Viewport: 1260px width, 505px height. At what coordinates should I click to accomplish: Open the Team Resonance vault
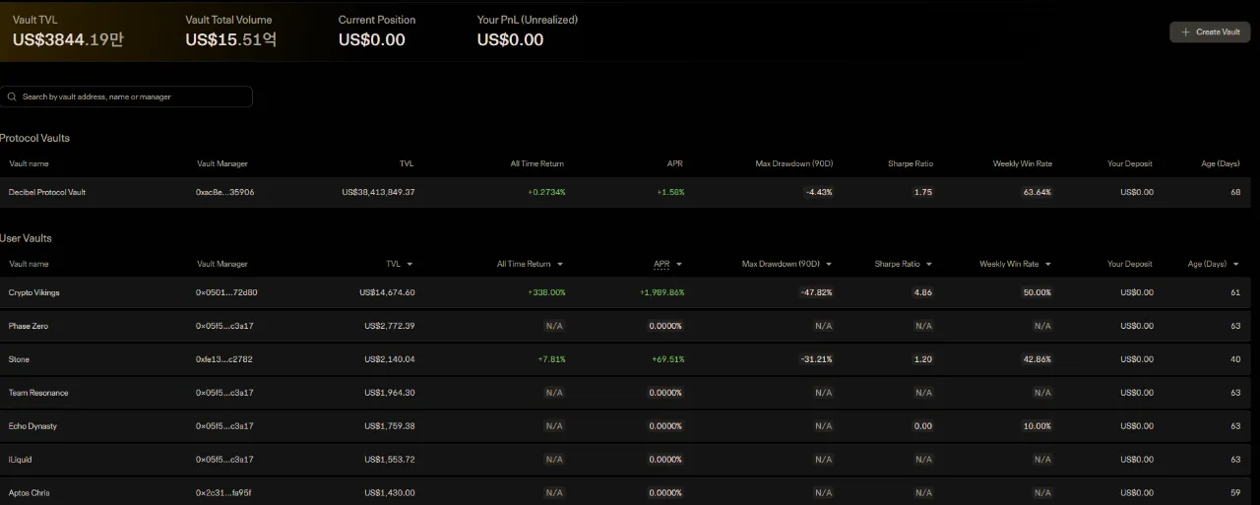(x=38, y=393)
